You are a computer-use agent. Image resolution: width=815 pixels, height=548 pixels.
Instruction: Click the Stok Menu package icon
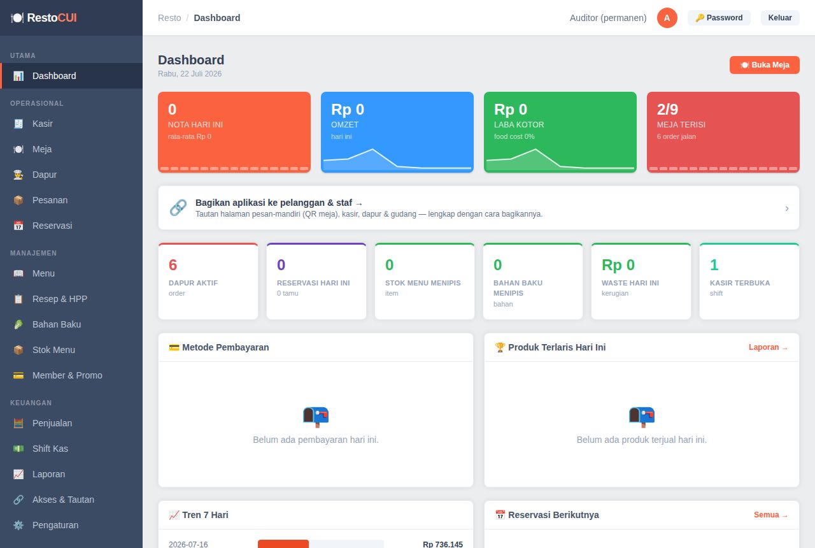point(18,350)
